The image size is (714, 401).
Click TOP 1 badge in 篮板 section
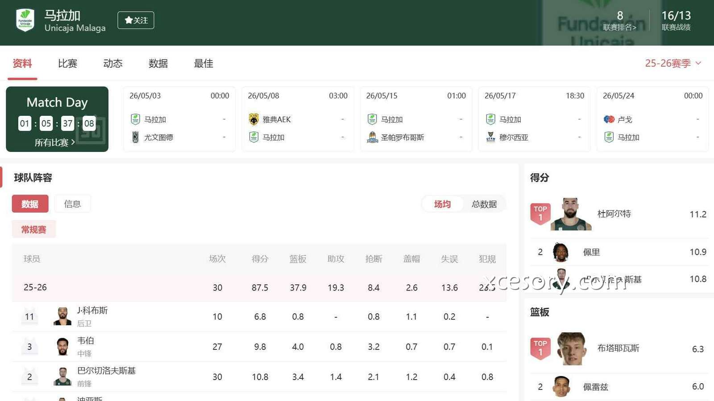tap(540, 348)
